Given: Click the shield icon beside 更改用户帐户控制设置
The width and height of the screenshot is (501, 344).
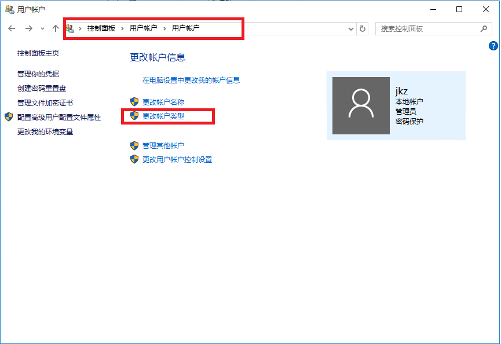Looking at the screenshot, I should point(134,159).
